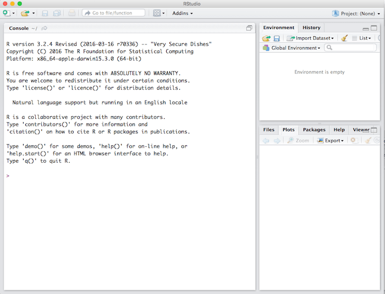The width and height of the screenshot is (385, 294).
Task: Click the Print document icon
Action: [71, 13]
